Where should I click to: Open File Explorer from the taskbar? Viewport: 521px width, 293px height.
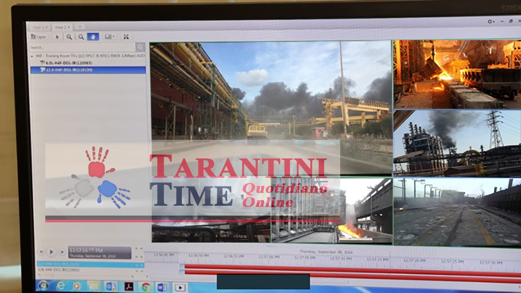click(x=94, y=286)
